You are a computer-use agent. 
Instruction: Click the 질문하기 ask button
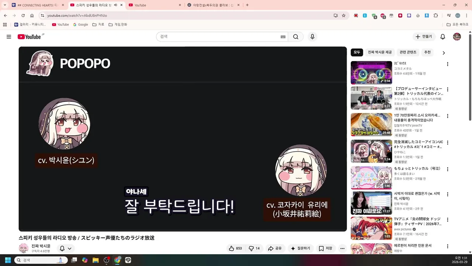point(301,248)
